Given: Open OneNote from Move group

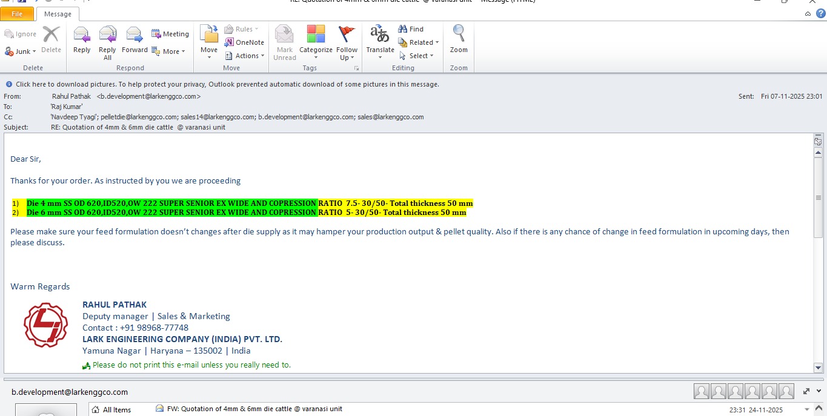Looking at the screenshot, I should point(245,42).
